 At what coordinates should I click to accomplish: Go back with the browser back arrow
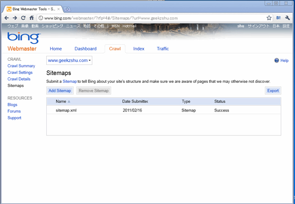pyautogui.click(x=6, y=18)
